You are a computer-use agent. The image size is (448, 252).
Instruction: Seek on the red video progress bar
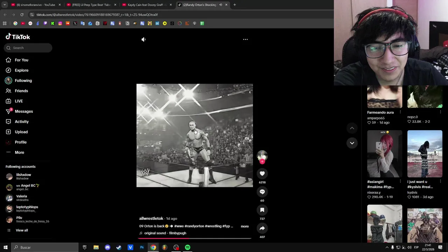coord(195,238)
